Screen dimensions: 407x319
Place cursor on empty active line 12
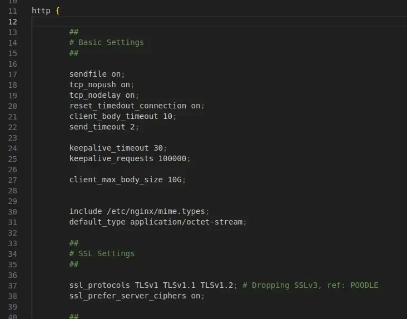pos(220,22)
